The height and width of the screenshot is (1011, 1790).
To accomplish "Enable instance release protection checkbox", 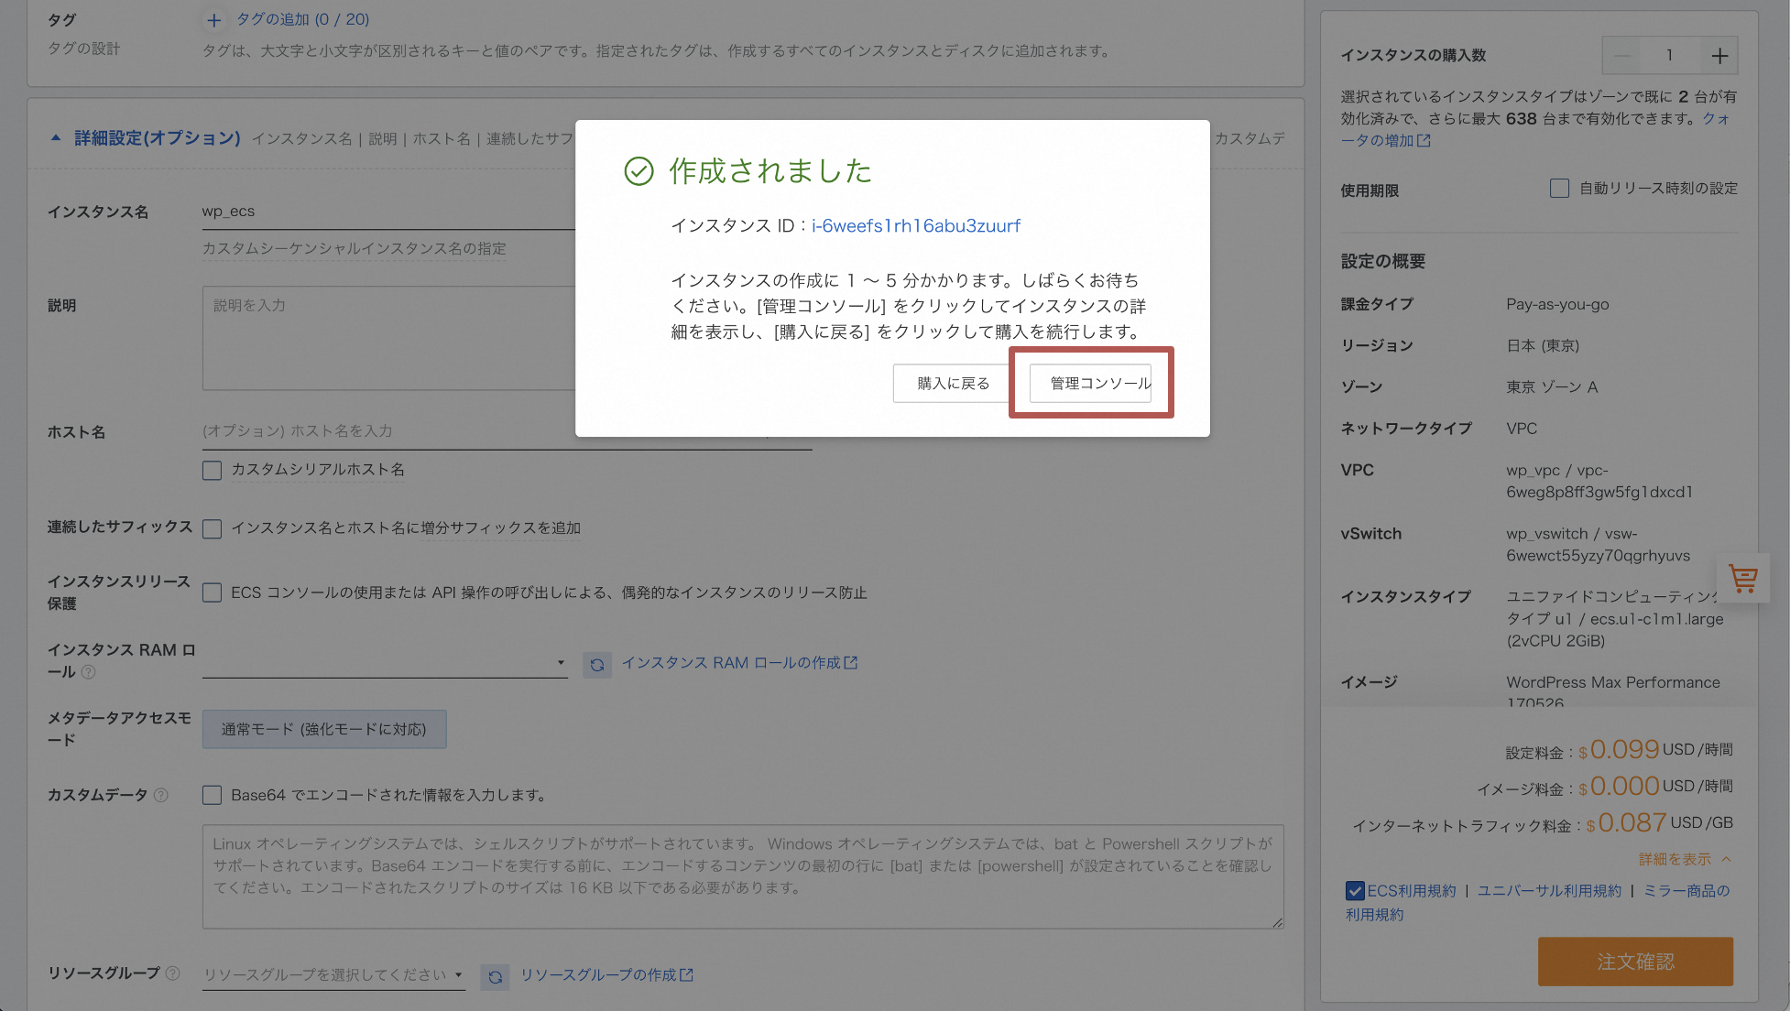I will pos(212,592).
